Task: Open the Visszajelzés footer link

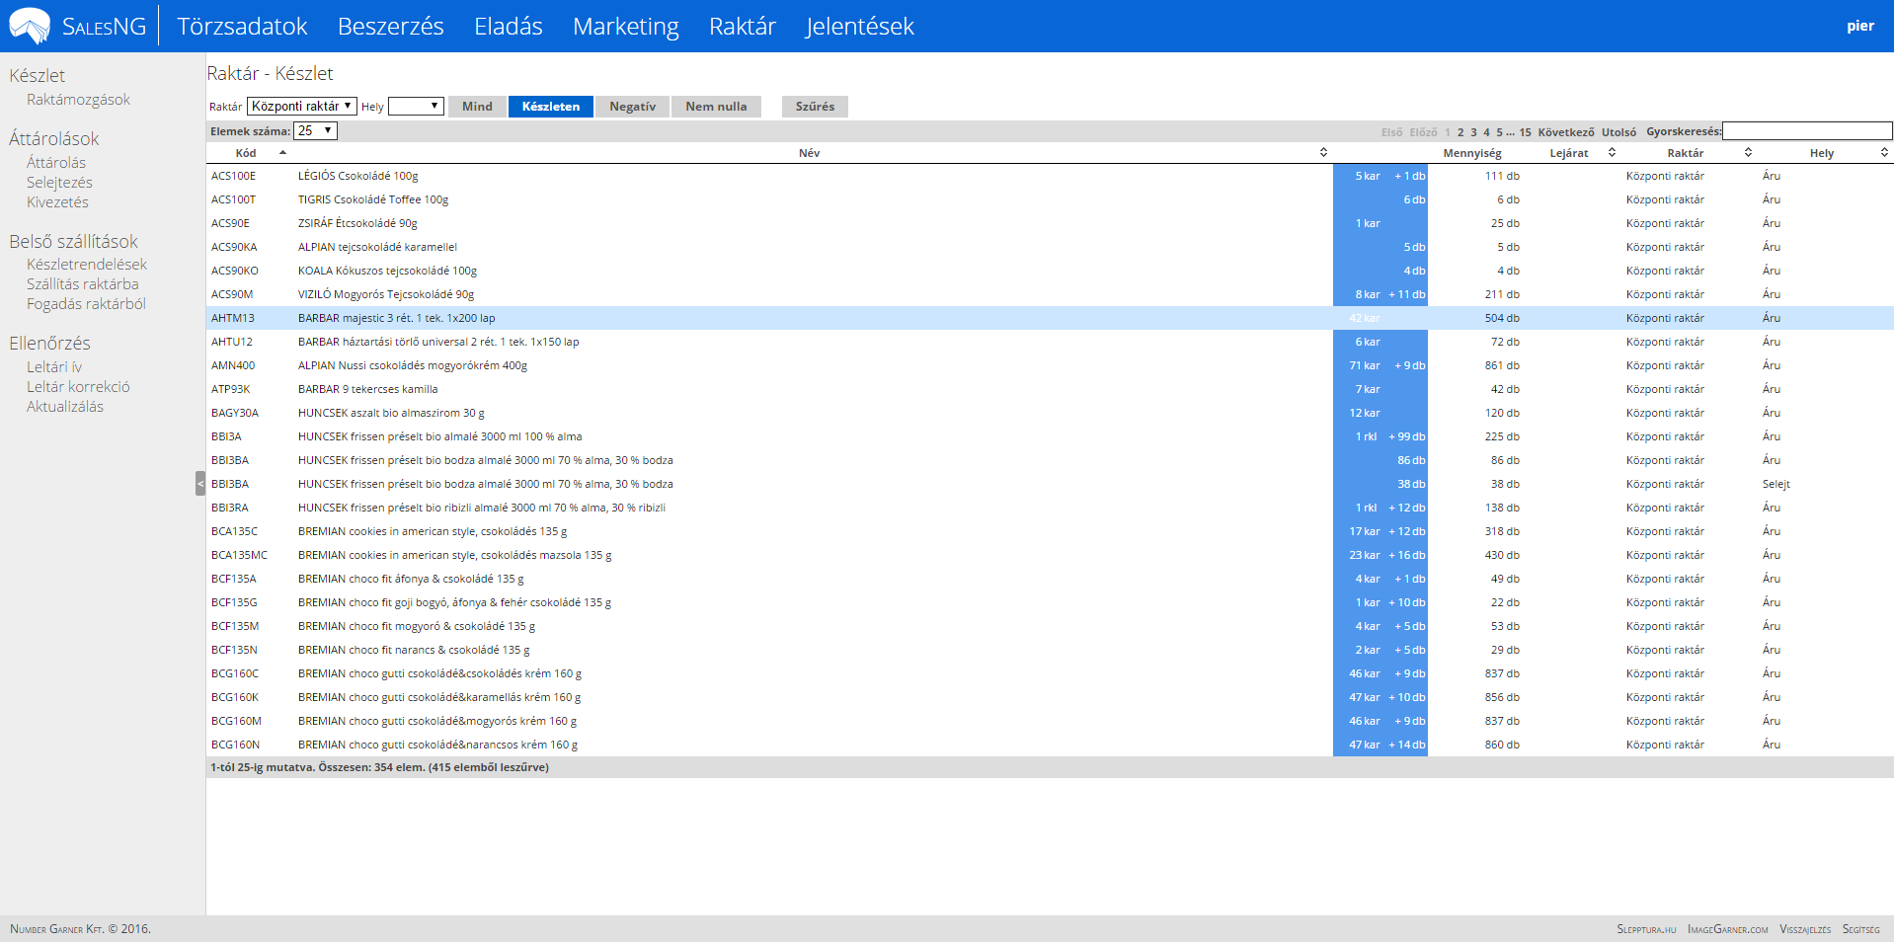Action: click(x=1805, y=929)
